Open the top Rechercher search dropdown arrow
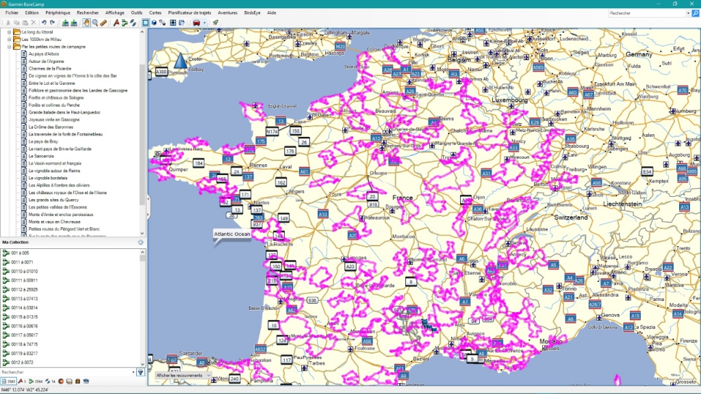 pyautogui.click(x=688, y=14)
